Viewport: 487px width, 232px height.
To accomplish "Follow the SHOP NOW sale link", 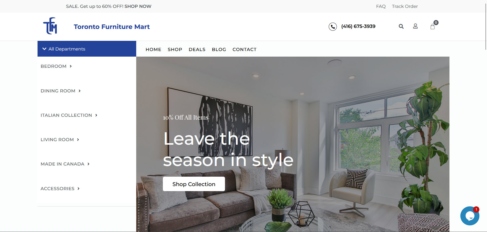I will [x=138, y=6].
